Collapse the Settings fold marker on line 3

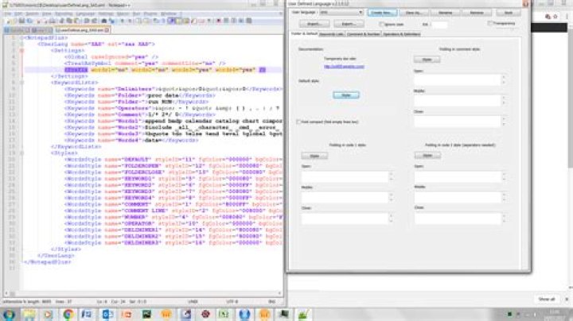coord(21,51)
